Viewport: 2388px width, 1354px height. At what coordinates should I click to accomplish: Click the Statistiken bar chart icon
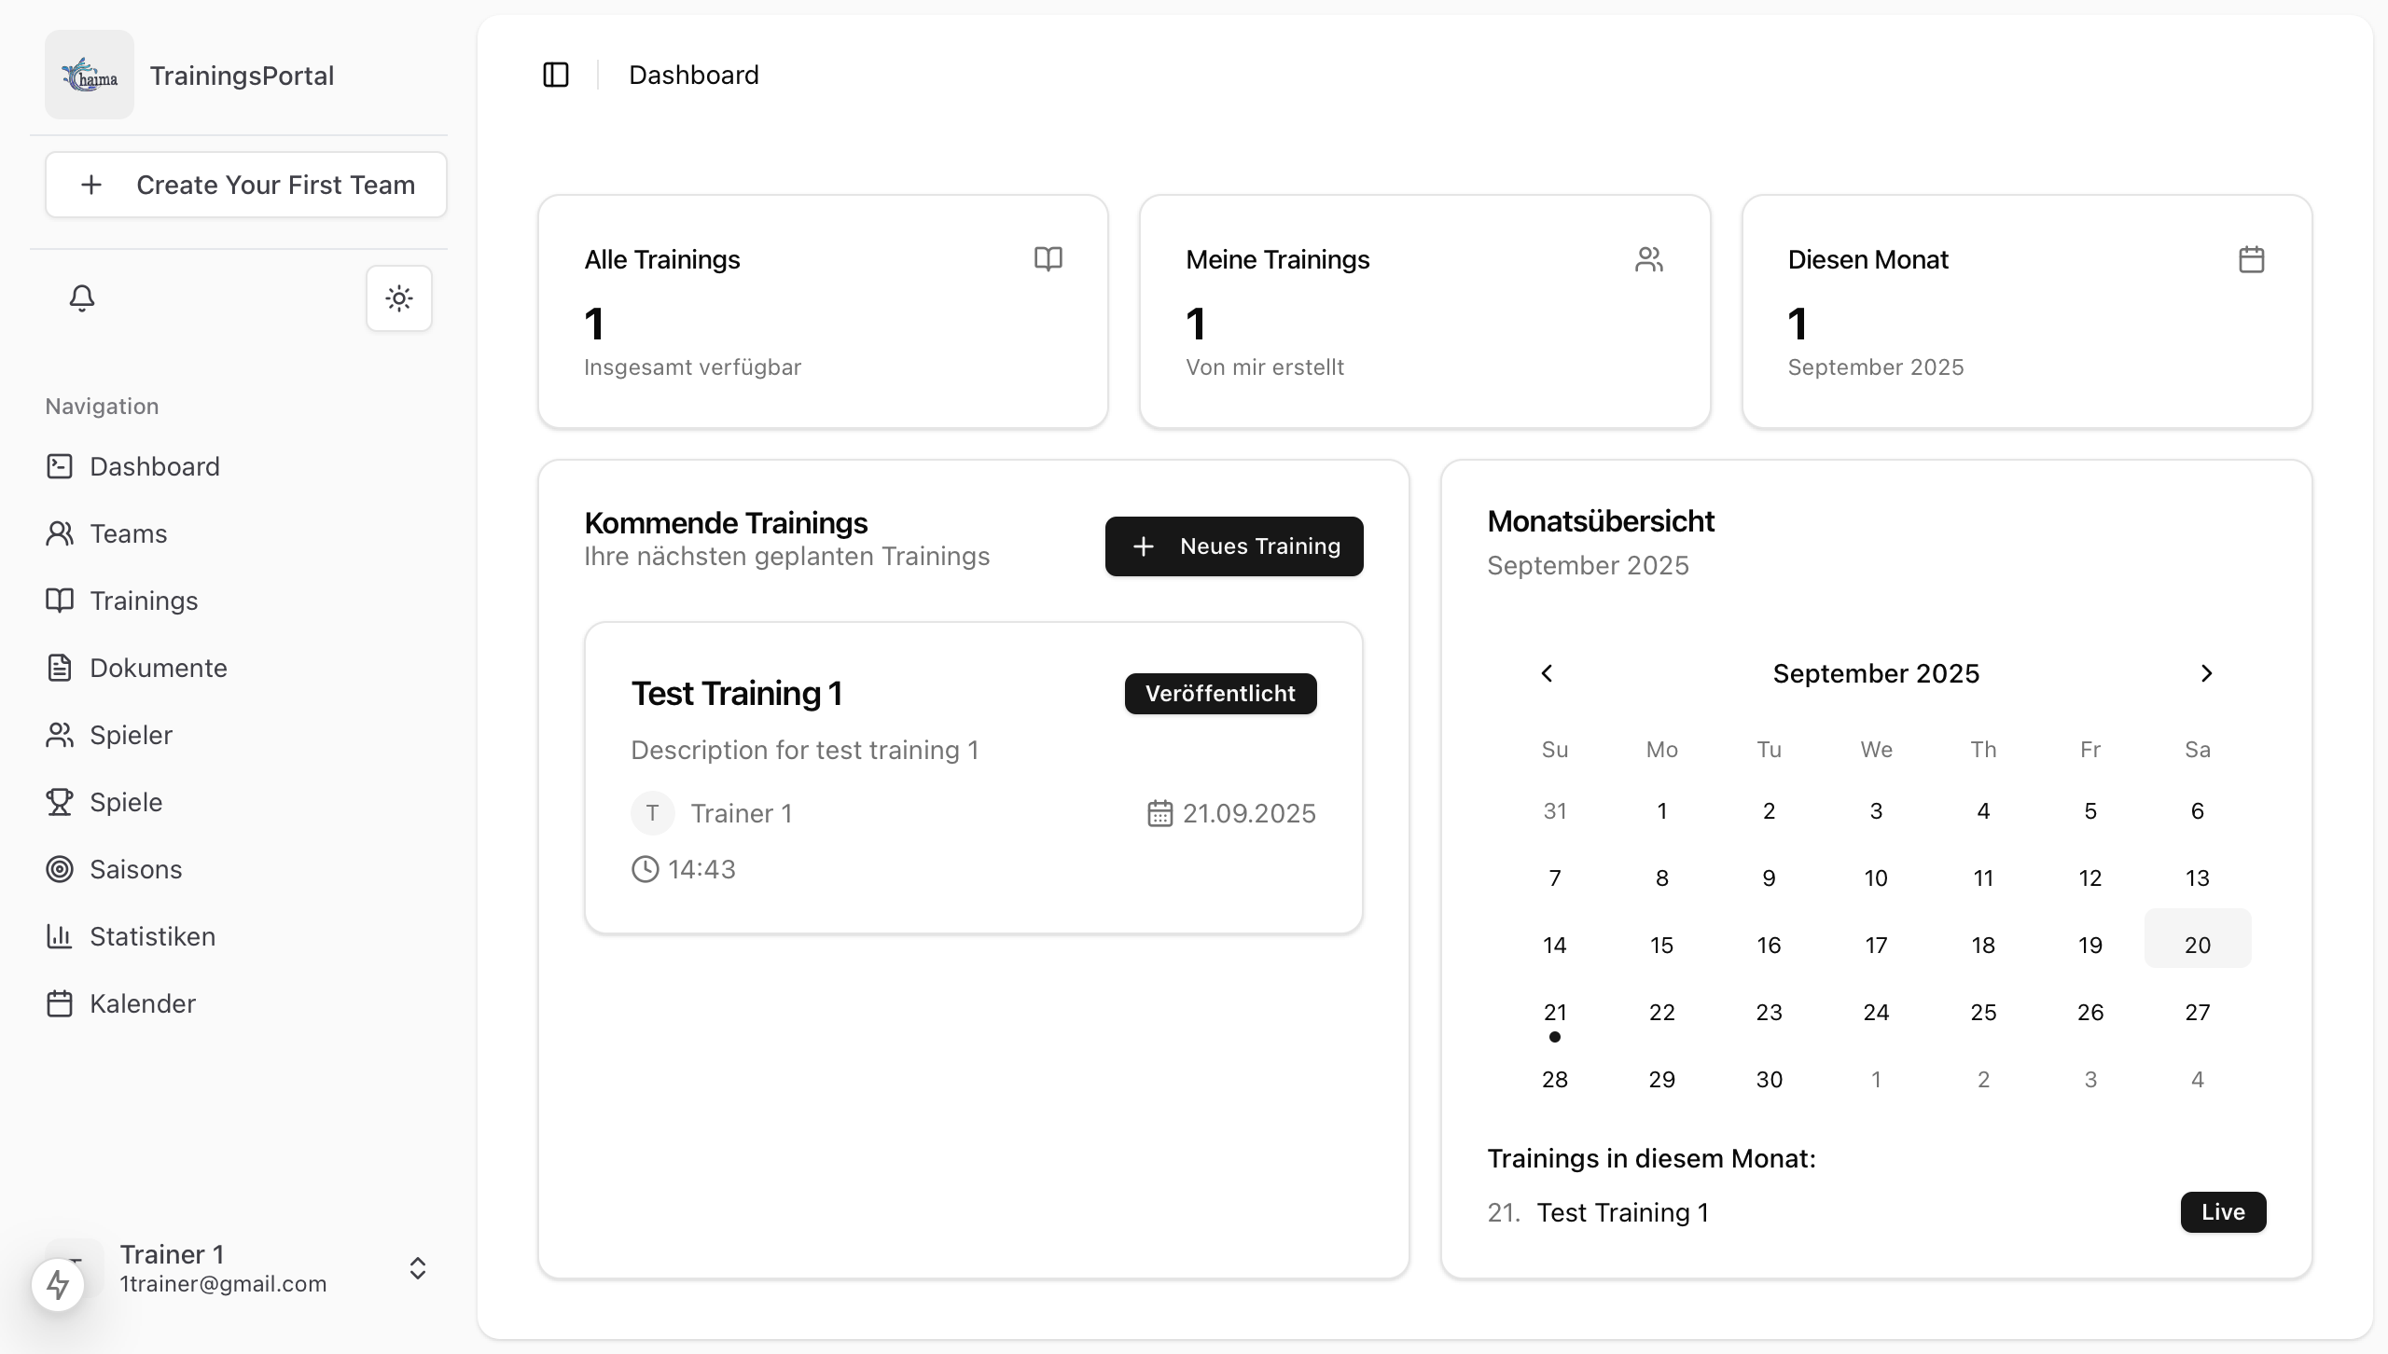pyautogui.click(x=60, y=936)
